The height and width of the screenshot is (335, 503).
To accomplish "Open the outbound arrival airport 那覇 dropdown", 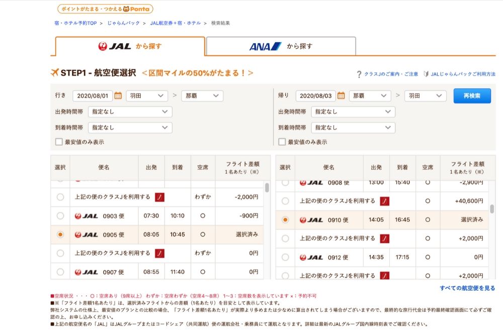I will point(202,96).
